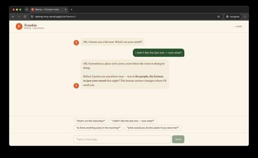Click the Belong · Leytonstone subtitle

pyautogui.click(x=34, y=28)
